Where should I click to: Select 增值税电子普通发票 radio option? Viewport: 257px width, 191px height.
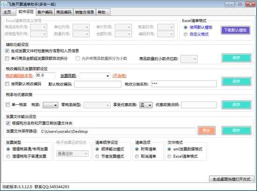click(x=26, y=156)
